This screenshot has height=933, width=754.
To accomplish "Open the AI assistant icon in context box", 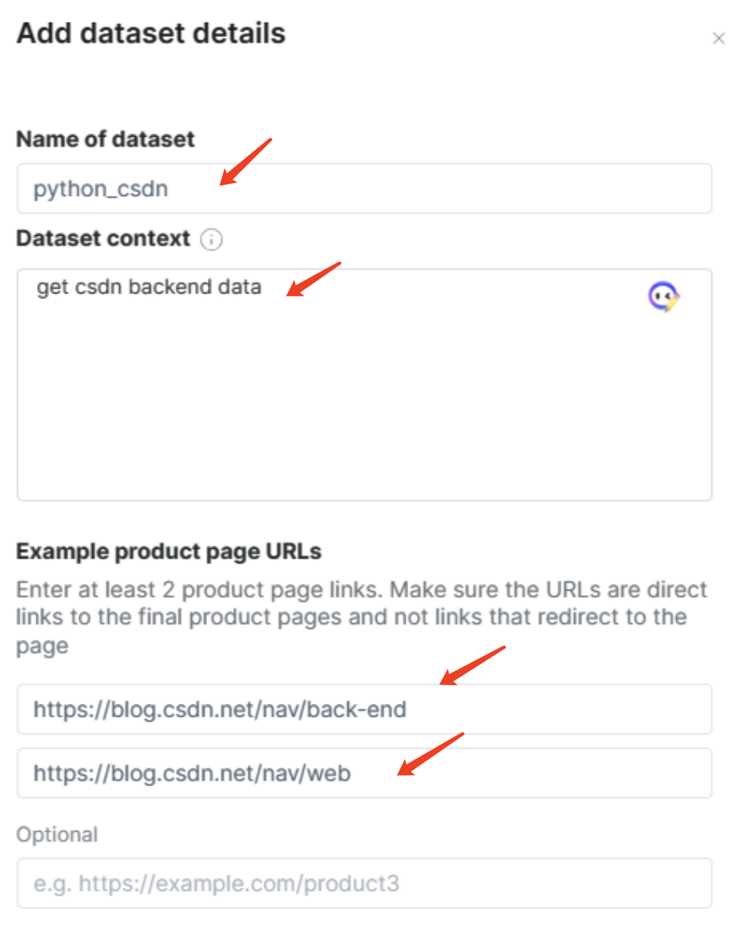I will (663, 296).
